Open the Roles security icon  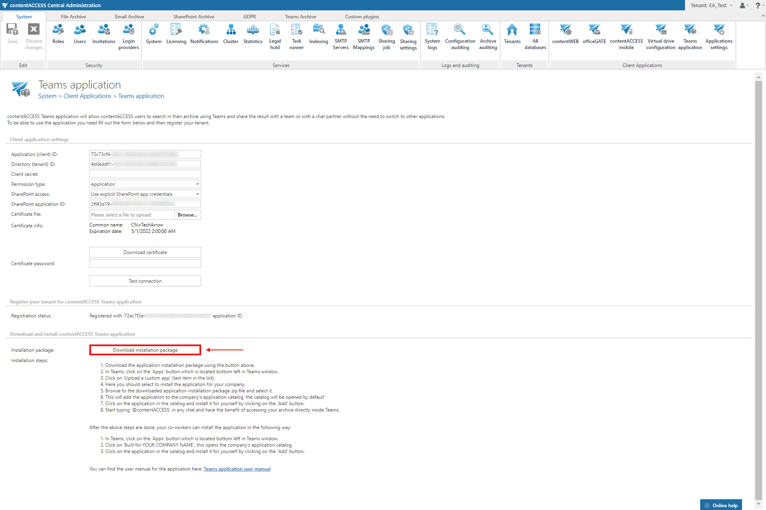click(x=58, y=34)
